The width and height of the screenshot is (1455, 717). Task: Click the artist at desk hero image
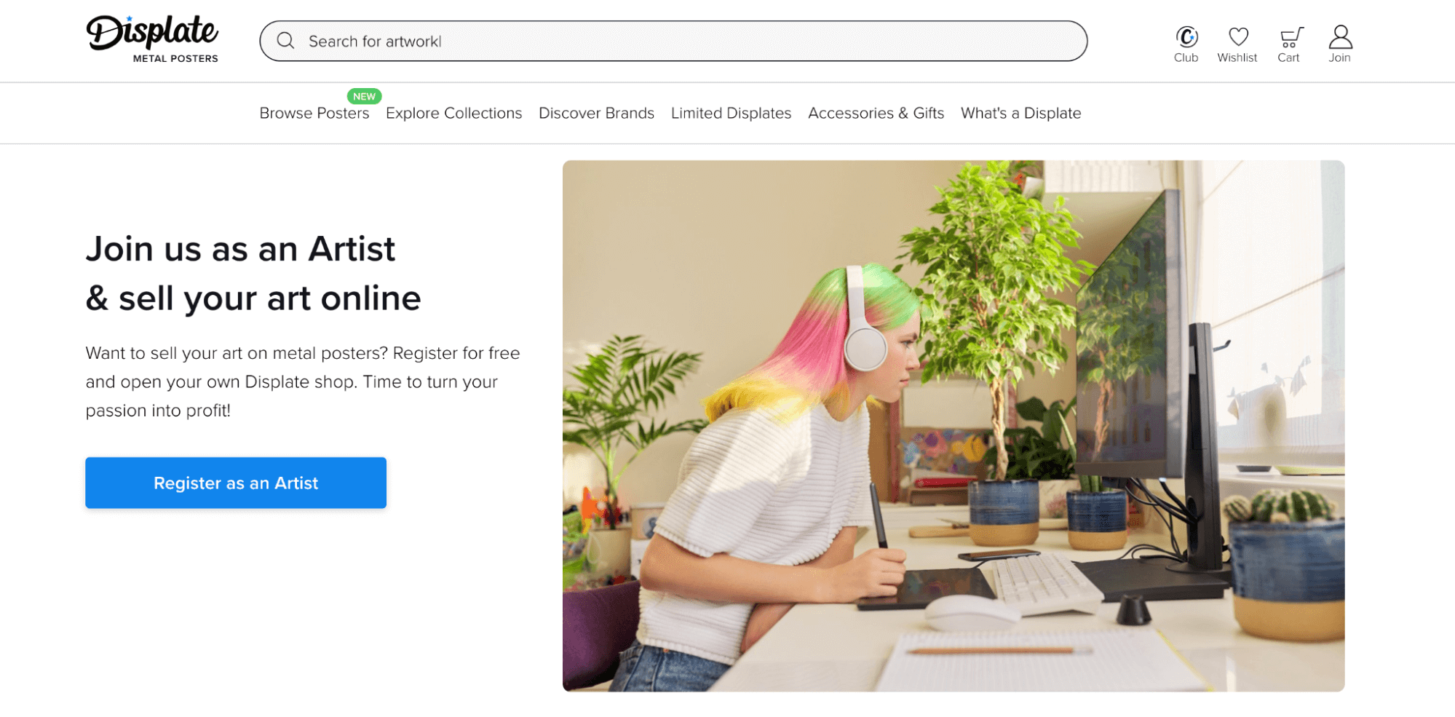954,426
